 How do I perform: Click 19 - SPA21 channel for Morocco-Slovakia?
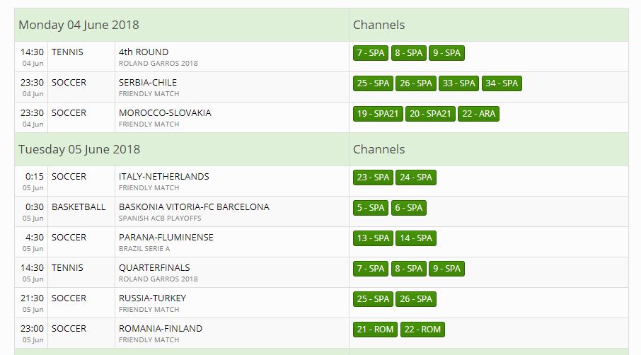(x=378, y=114)
